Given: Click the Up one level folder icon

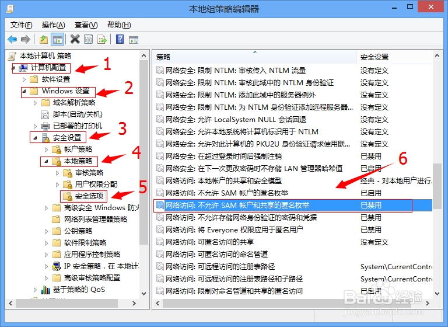Looking at the screenshot, I should pos(44,39).
